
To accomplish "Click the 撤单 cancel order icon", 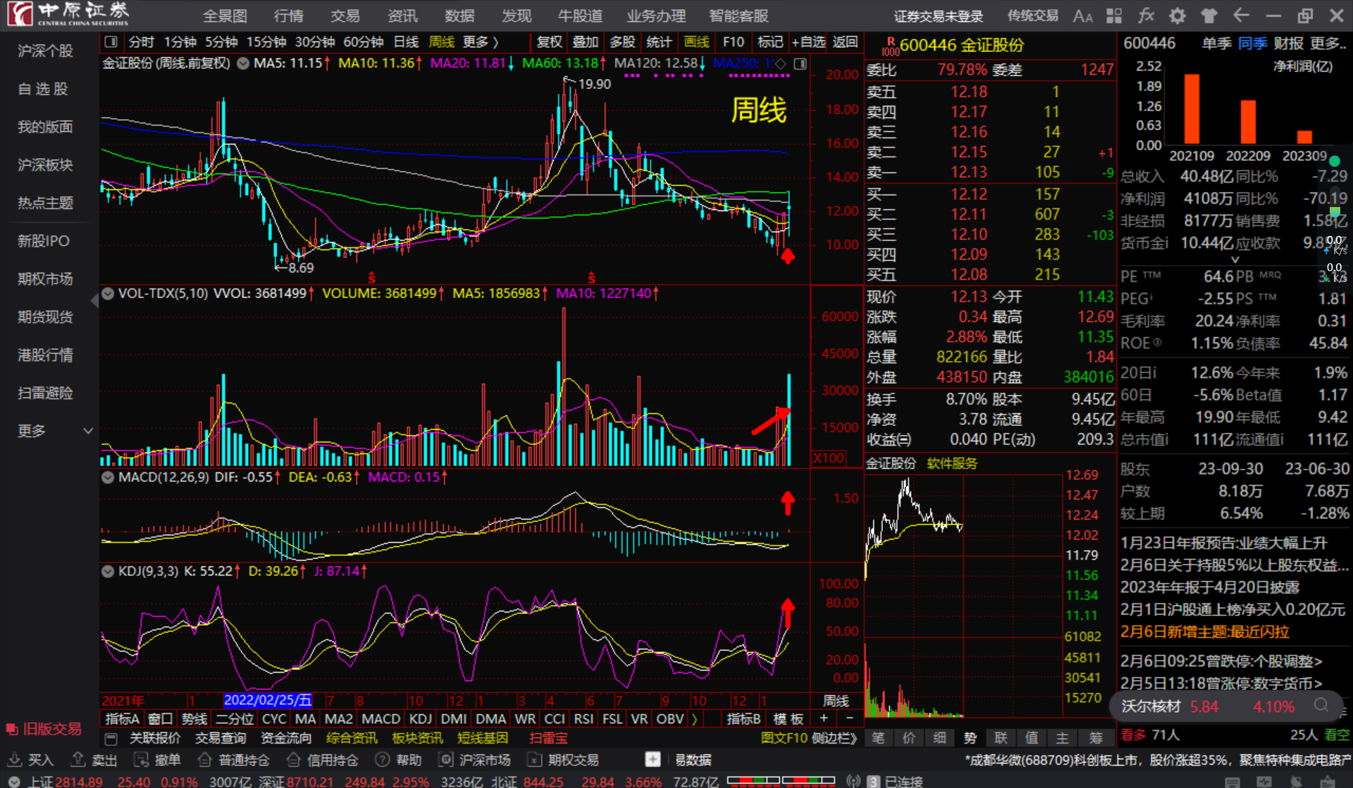I will pos(142,760).
